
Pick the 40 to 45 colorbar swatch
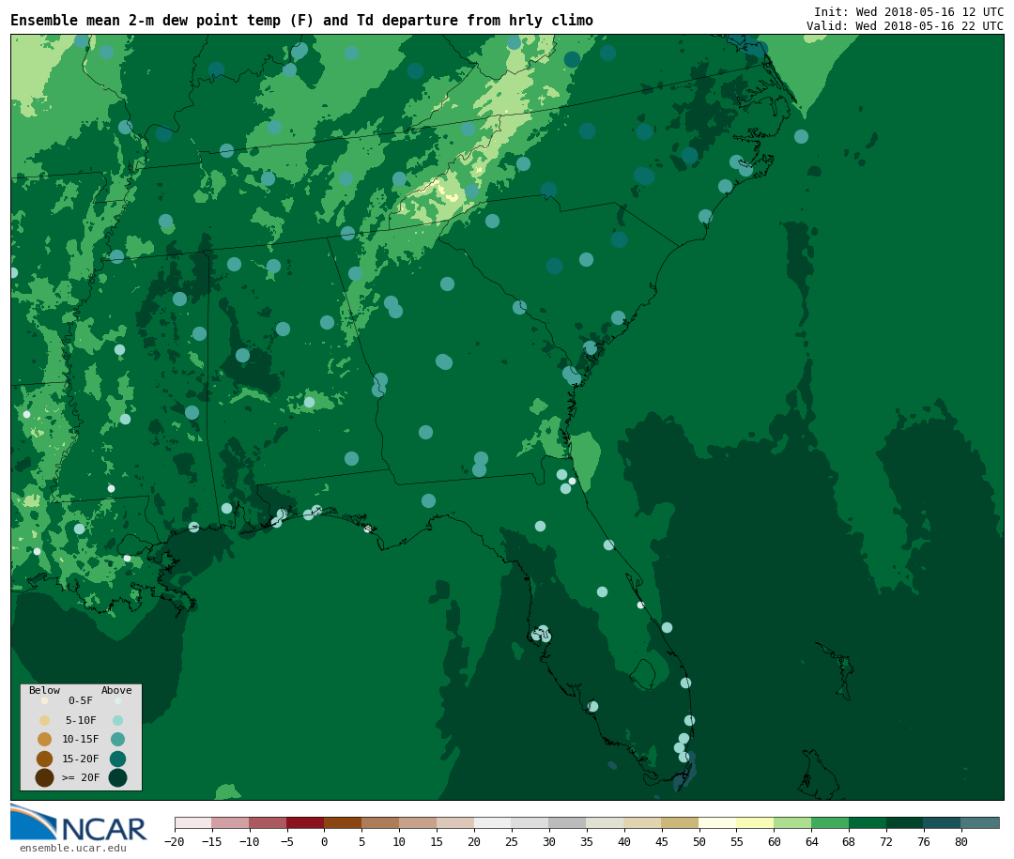pos(643,822)
